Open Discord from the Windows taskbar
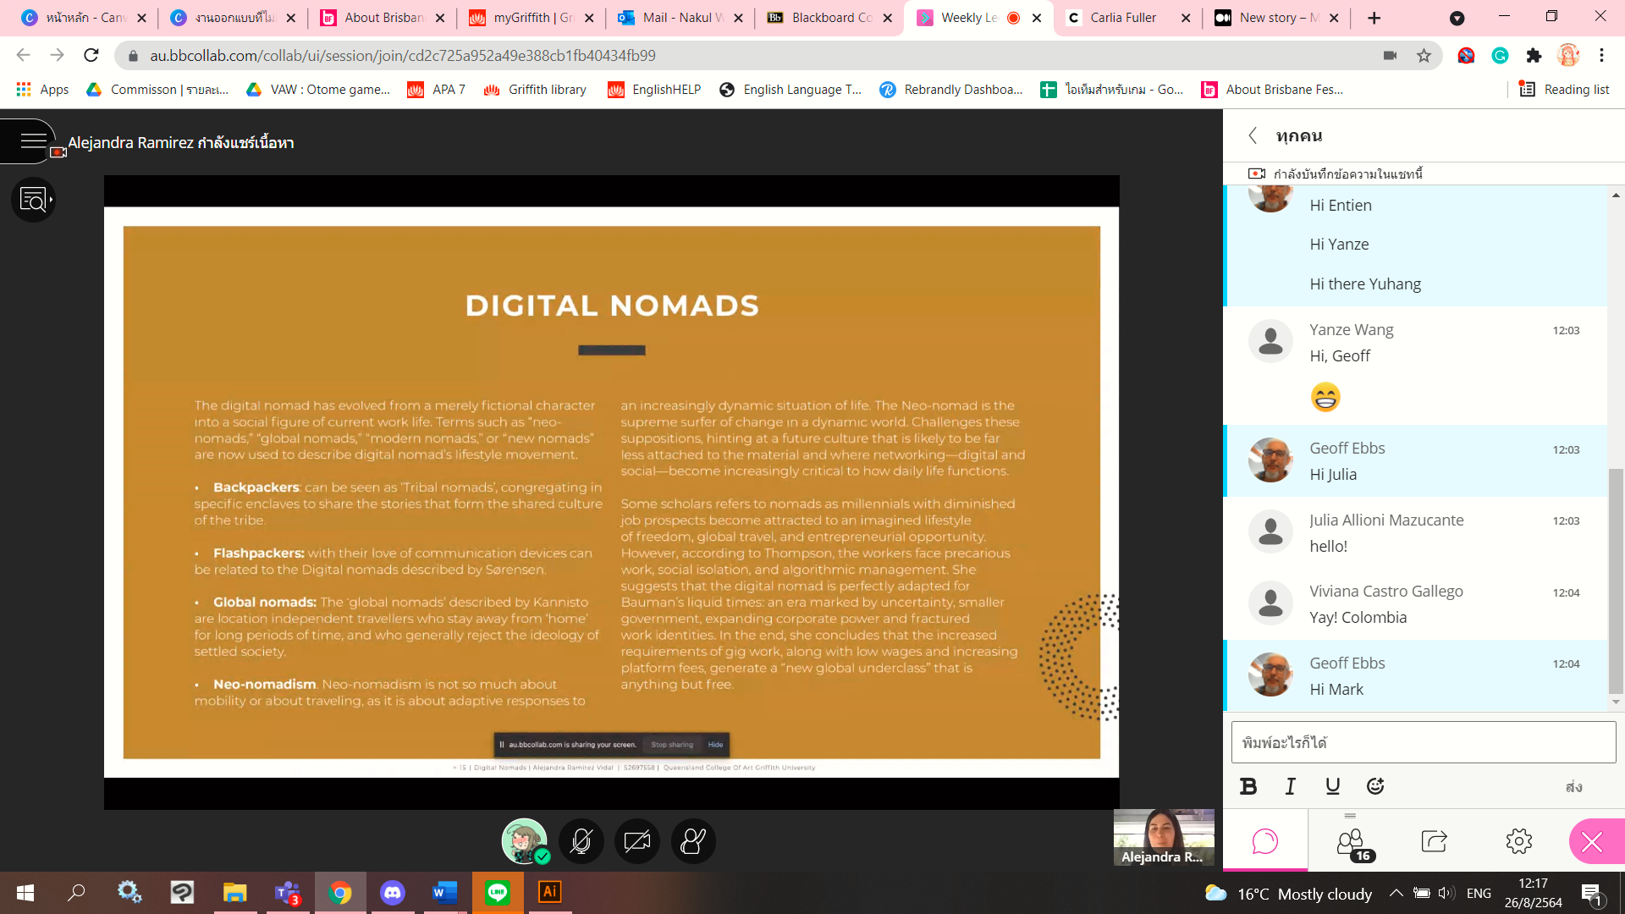Viewport: 1625px width, 914px height. (393, 892)
